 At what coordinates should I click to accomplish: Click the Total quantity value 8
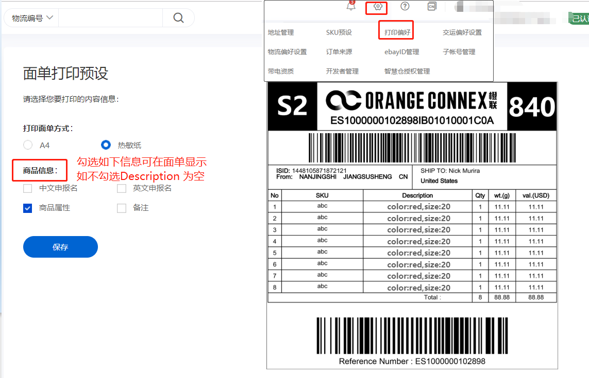click(480, 297)
